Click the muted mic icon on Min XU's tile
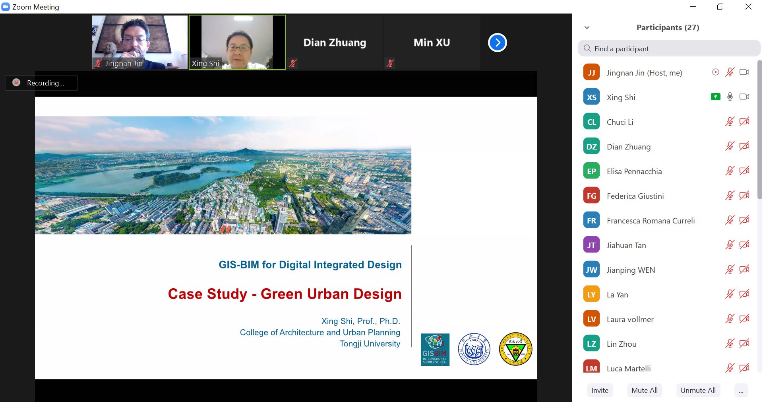Image resolution: width=763 pixels, height=402 pixels. (390, 63)
